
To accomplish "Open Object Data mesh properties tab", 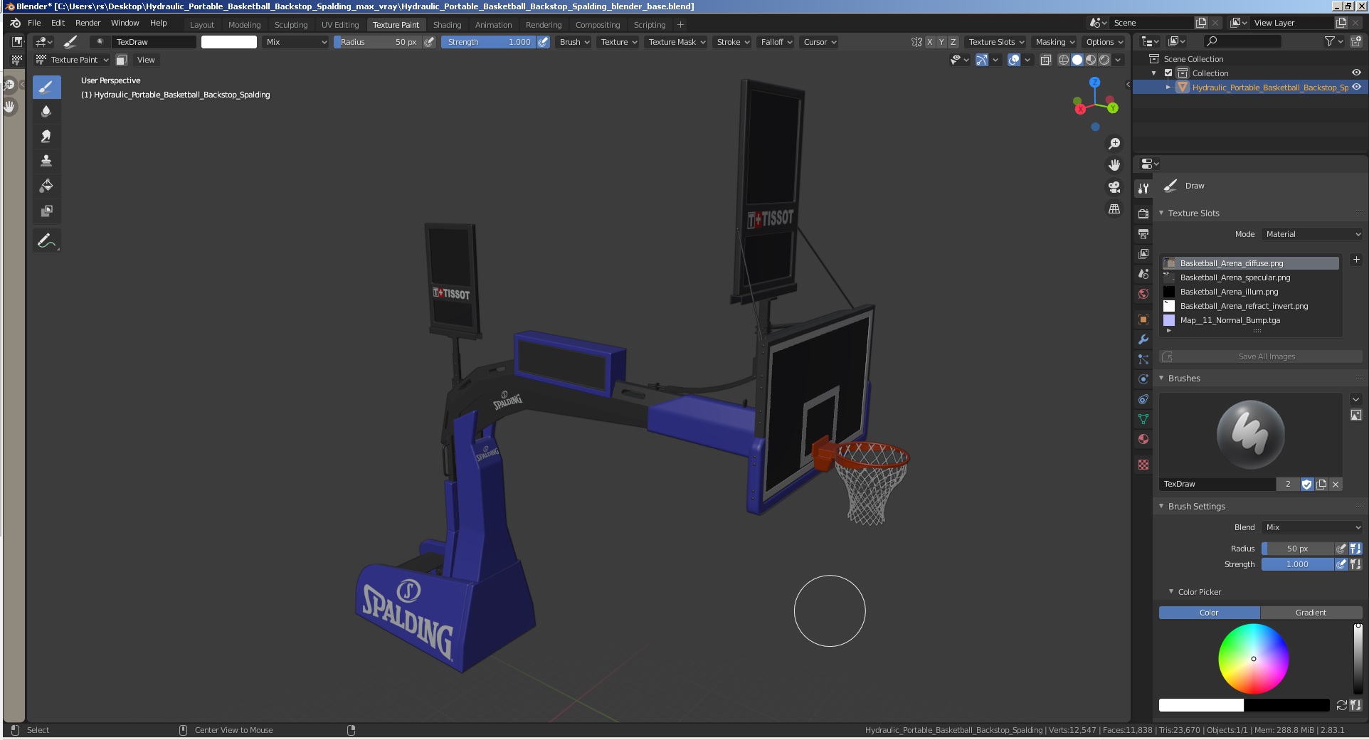I will coord(1143,419).
